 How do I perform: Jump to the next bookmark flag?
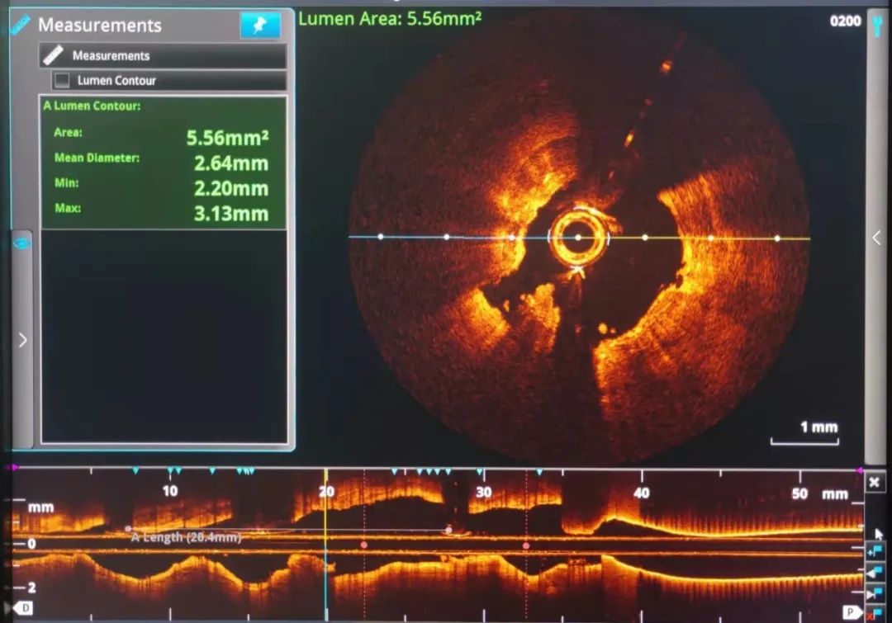pos(875,593)
